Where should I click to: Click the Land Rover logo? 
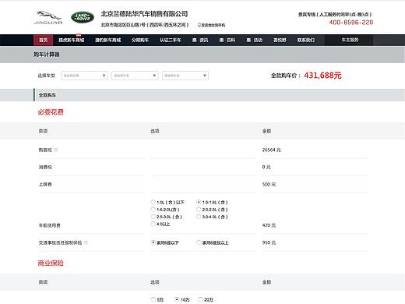[x=83, y=17]
